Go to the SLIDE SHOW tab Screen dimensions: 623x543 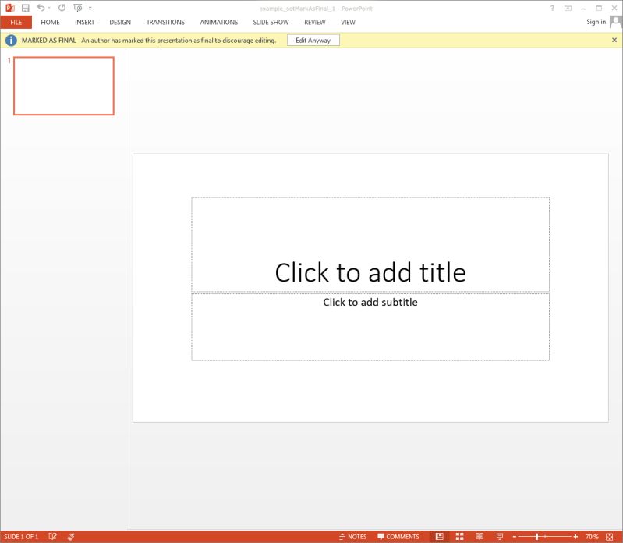pyautogui.click(x=271, y=23)
